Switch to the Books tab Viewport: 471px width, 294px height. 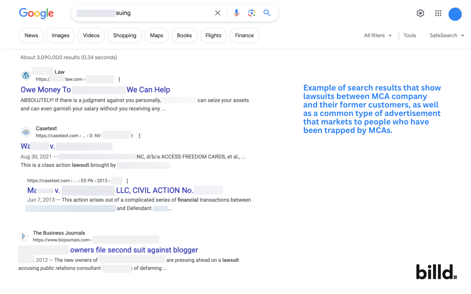coord(184,35)
